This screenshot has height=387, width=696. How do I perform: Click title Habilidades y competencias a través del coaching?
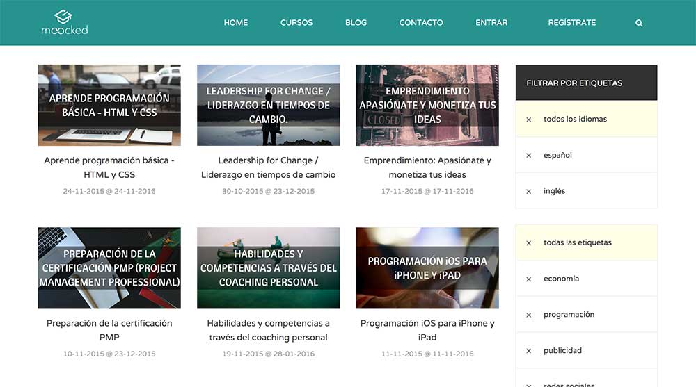[268, 330]
